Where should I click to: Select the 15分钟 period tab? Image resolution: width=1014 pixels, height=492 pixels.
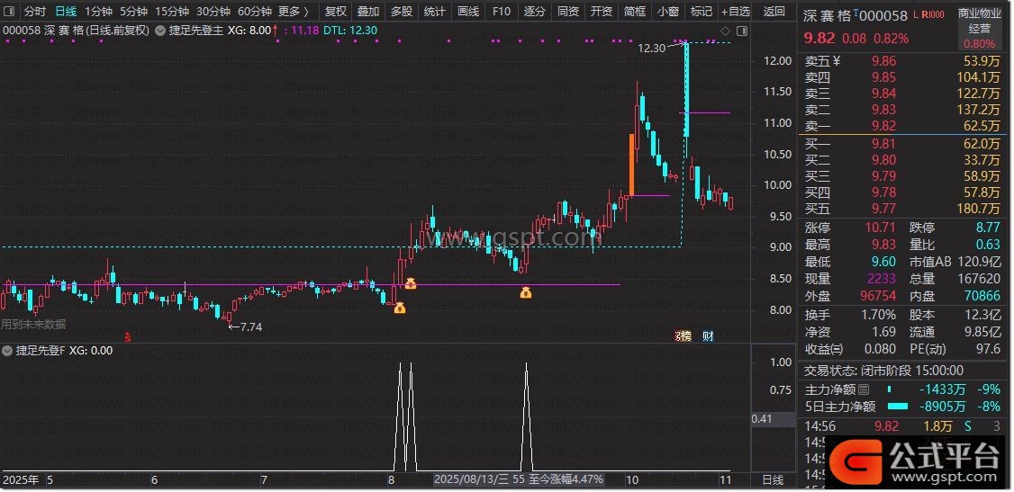click(172, 12)
